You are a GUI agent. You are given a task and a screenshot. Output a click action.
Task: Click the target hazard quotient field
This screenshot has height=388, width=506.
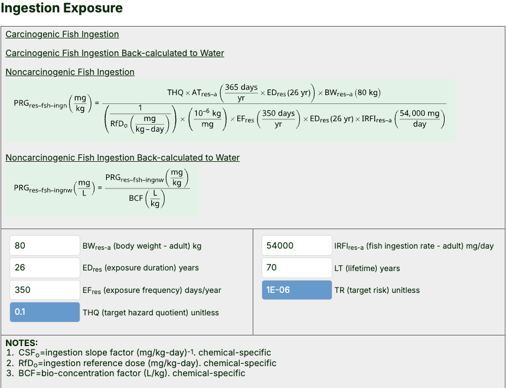45,312
